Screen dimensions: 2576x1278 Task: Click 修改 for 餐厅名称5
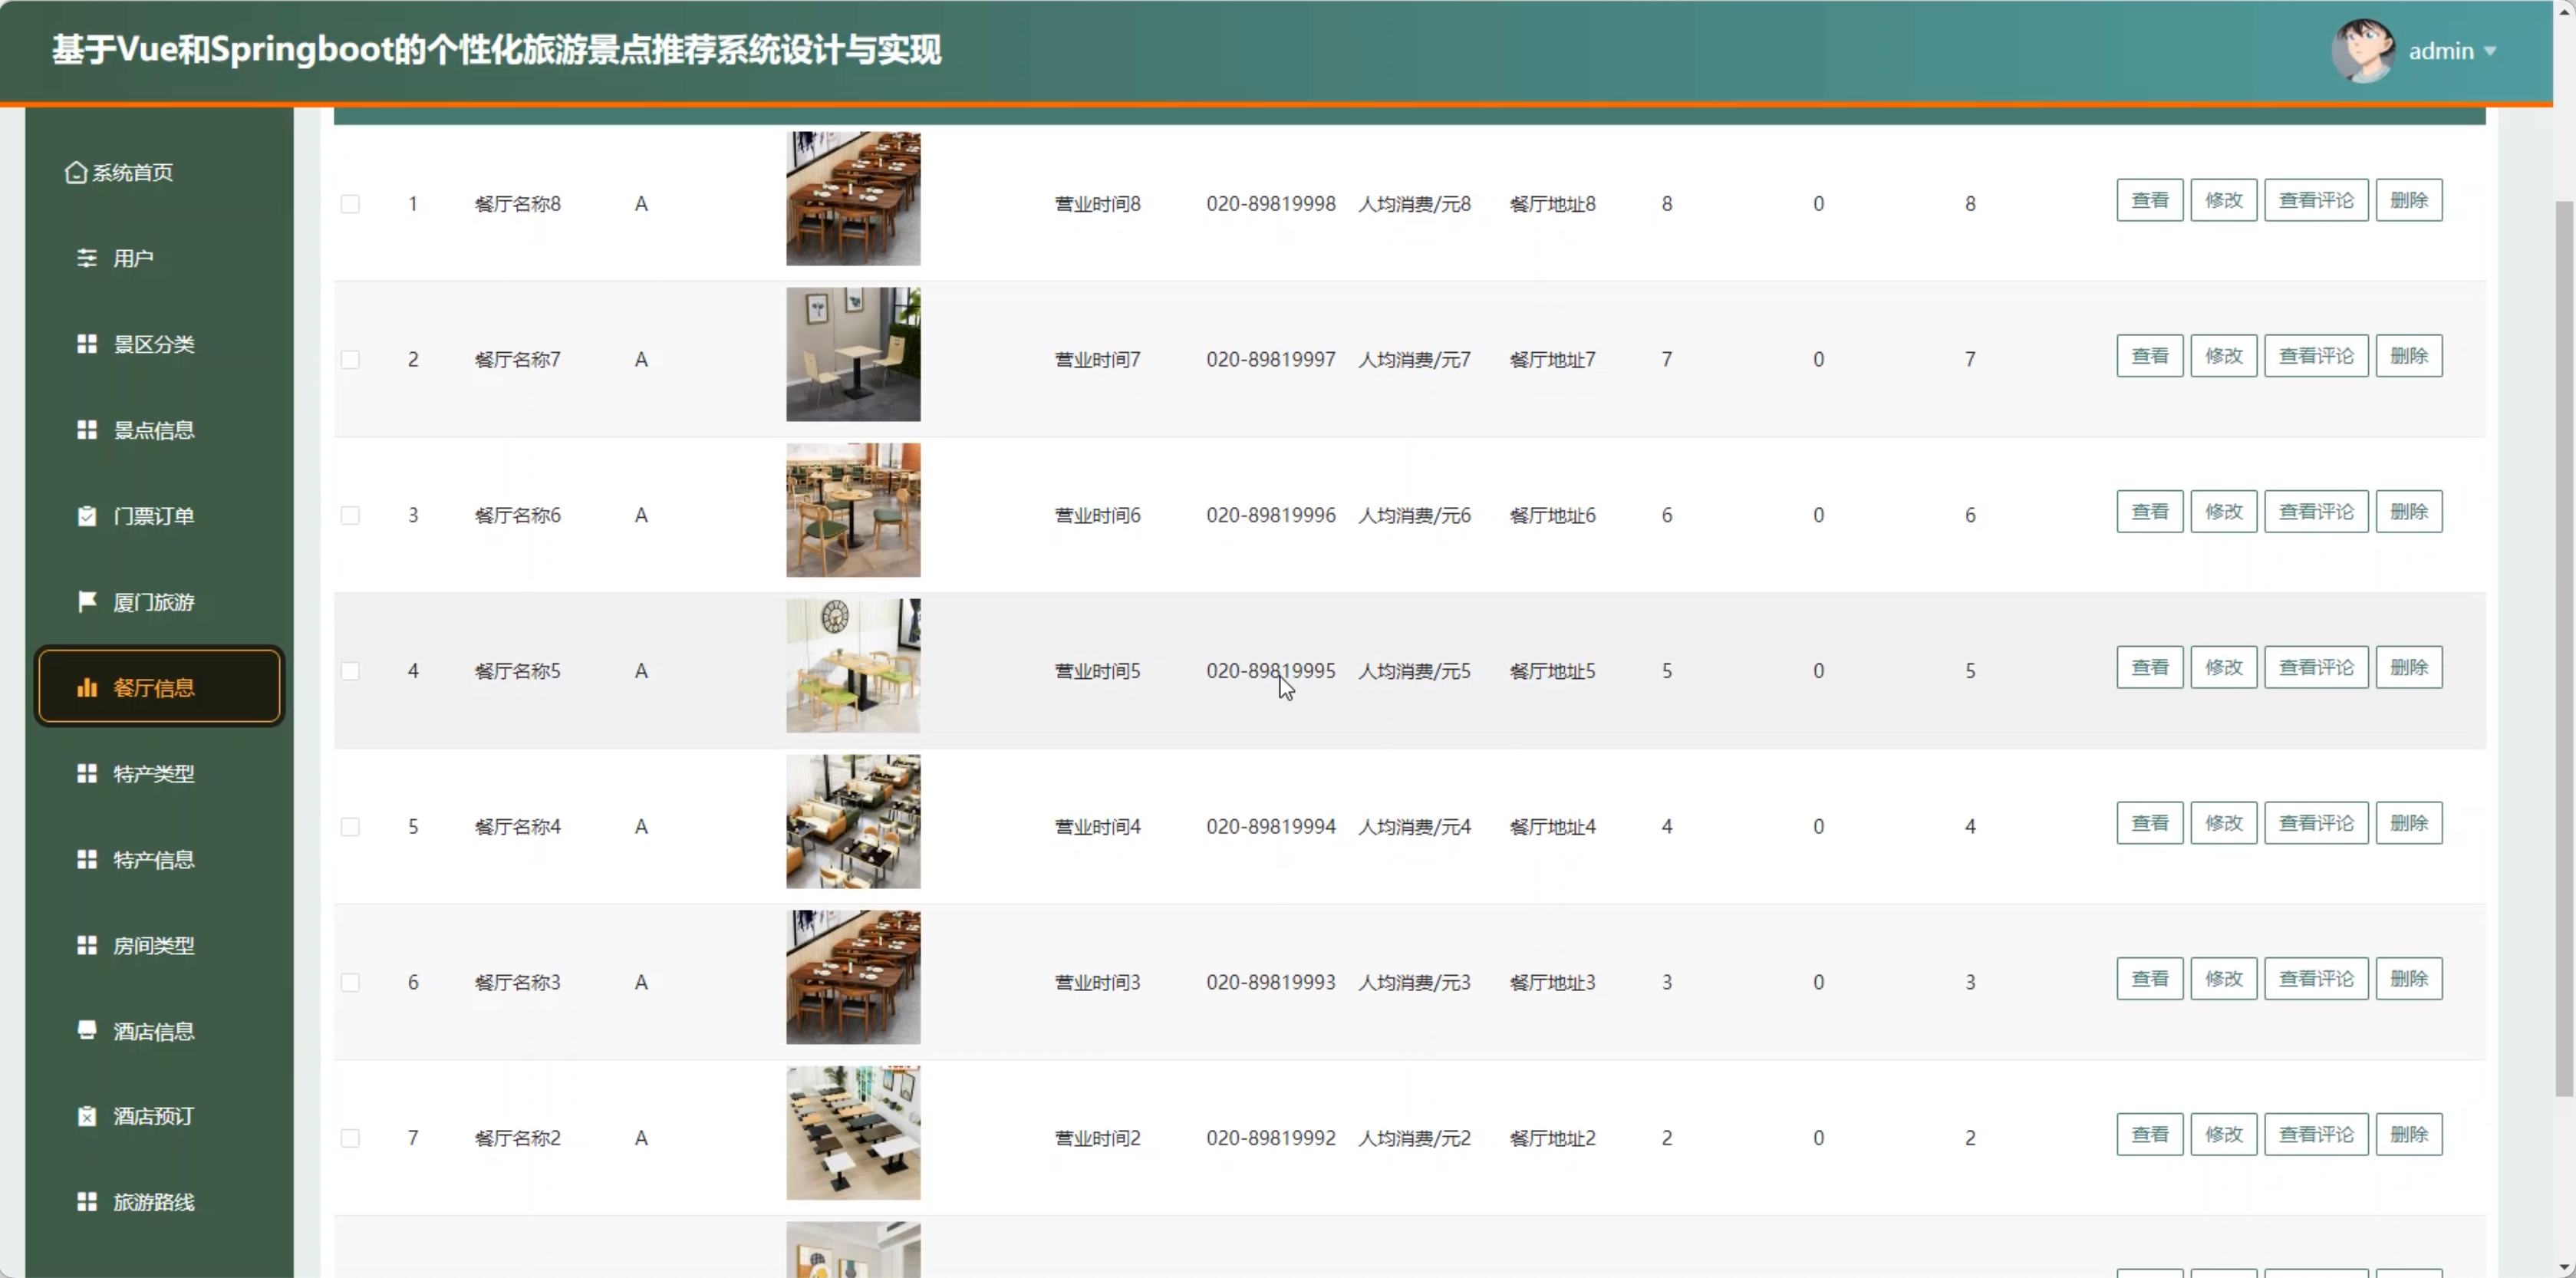2224,667
